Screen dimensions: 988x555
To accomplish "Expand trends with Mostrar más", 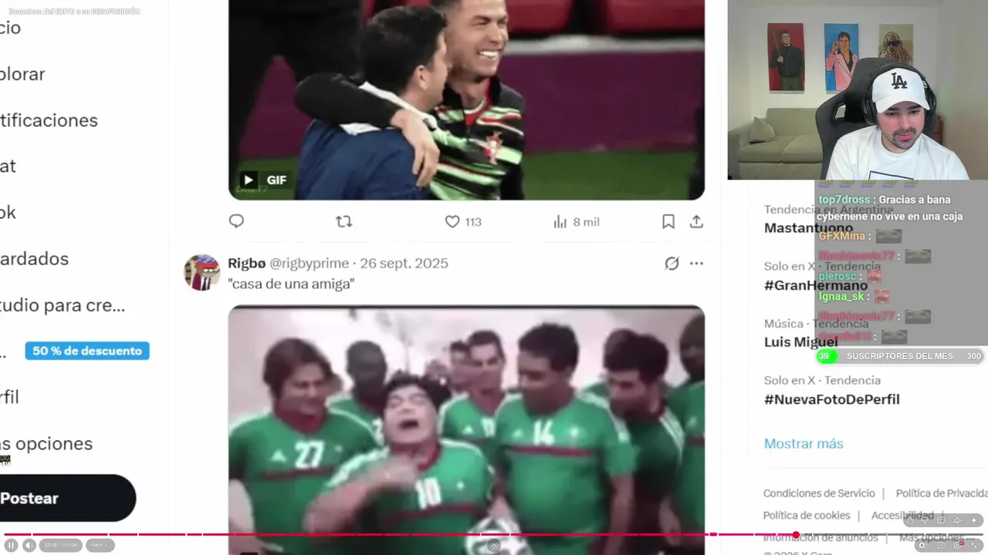I will coord(804,443).
